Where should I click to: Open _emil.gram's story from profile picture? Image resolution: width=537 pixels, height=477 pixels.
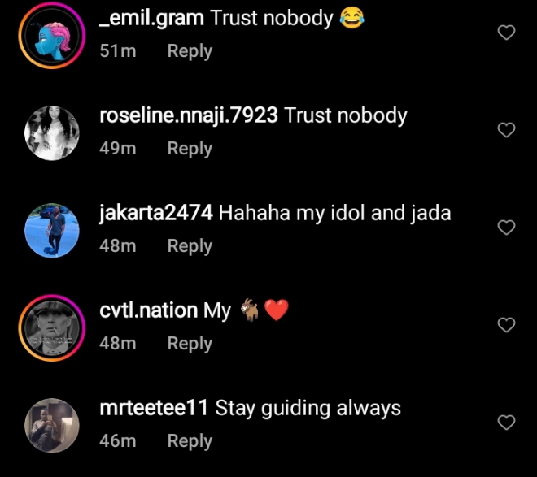[x=52, y=36]
